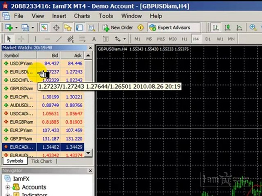Select the Vertical Line drawing tool
Viewport: 262px width, 196px height.
(x=35, y=39)
